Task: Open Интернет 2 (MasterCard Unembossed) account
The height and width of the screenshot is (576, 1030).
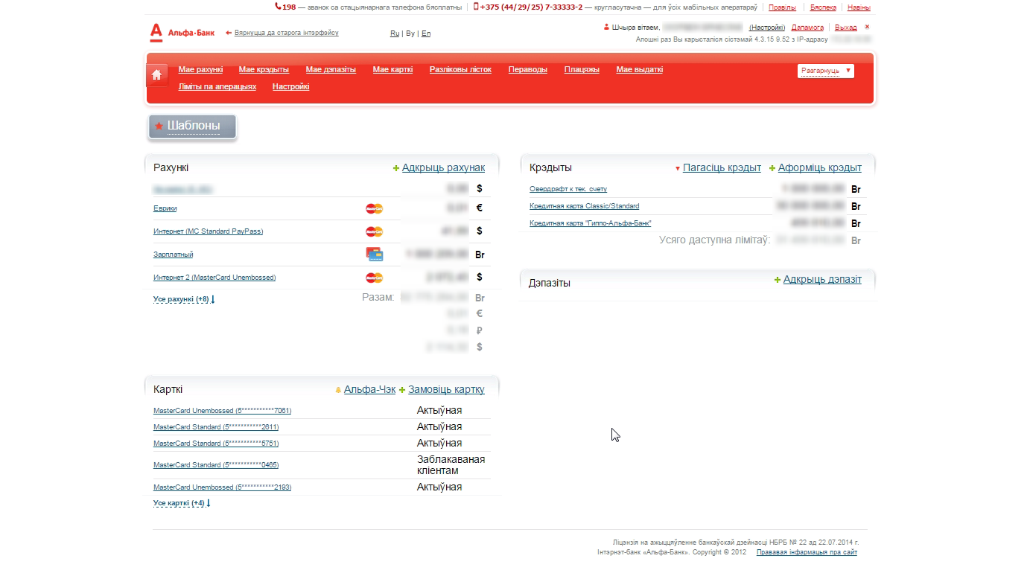Action: point(214,278)
